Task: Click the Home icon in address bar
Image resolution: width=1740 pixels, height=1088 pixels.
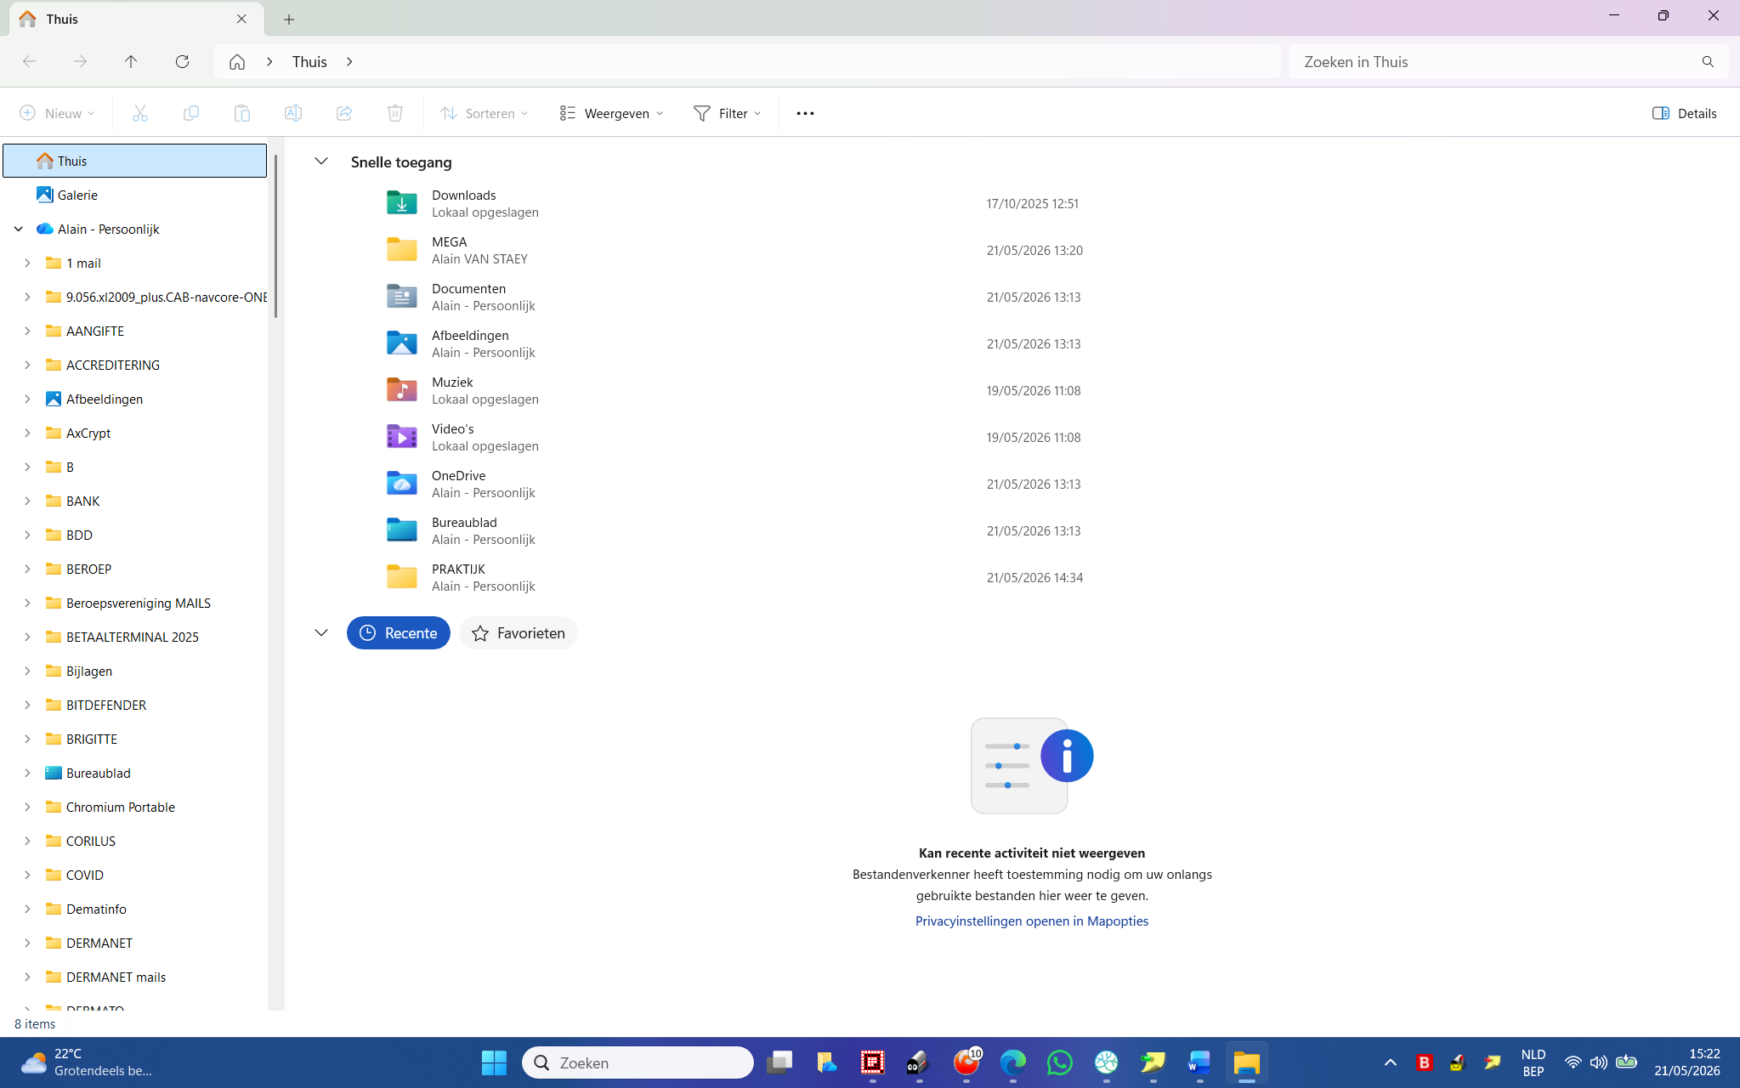Action: 237,62
